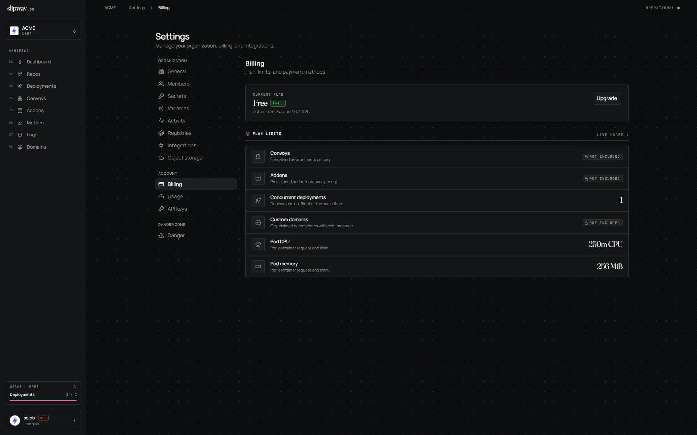Click the Billing breadcrumb
This screenshot has width=697, height=435.
(164, 8)
